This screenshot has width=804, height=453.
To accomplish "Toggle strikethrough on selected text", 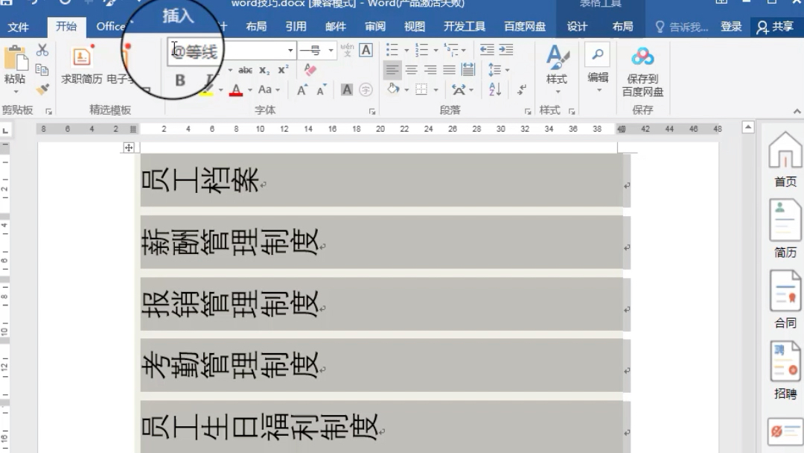I will coord(245,69).
